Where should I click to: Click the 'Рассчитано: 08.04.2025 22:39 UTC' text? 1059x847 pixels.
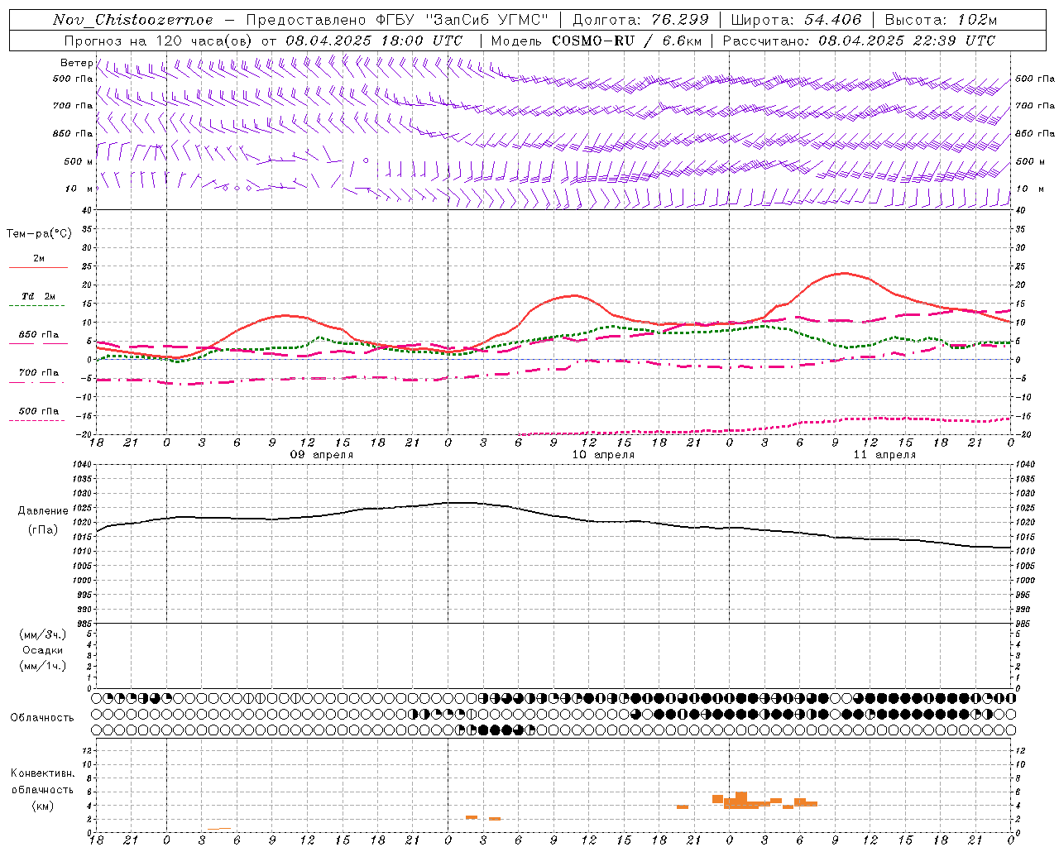(x=859, y=41)
